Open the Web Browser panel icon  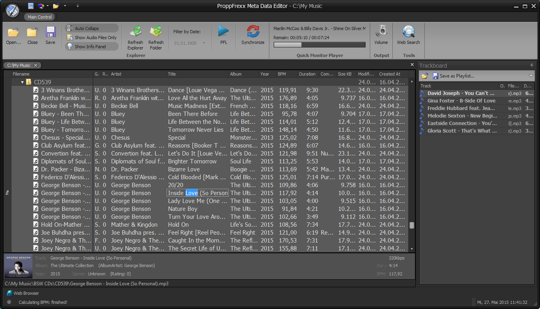pos(9,293)
